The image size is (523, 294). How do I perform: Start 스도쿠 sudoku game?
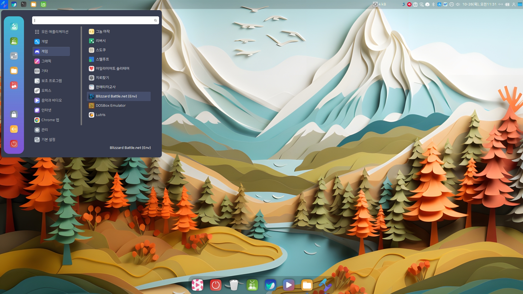coord(101,50)
